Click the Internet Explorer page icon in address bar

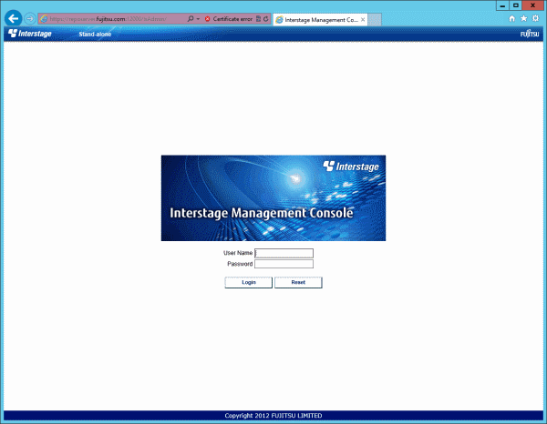(x=44, y=19)
